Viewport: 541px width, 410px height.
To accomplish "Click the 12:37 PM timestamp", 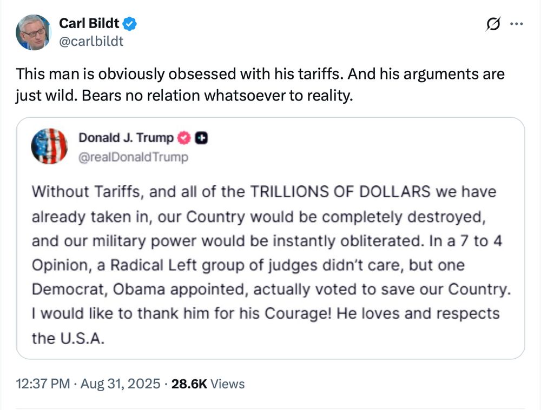I will (43, 384).
